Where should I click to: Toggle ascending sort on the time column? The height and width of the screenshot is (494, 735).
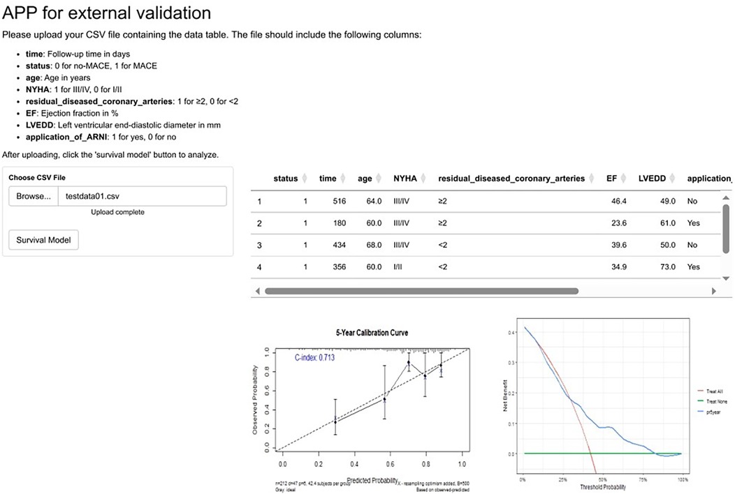[342, 178]
